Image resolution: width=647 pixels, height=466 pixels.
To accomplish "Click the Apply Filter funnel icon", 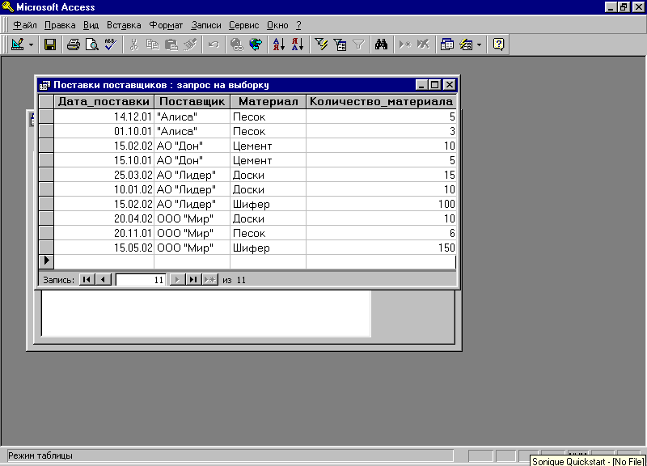I will (358, 44).
